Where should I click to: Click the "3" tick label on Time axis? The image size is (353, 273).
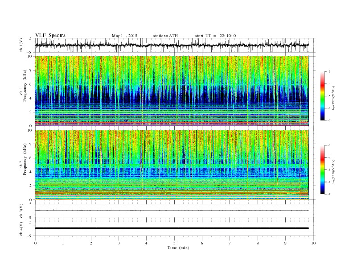pyautogui.click(x=119, y=243)
